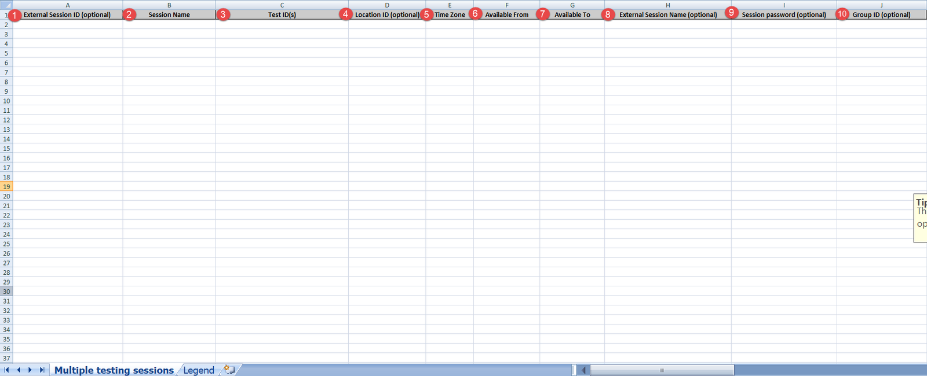Switch to the Legend sheet tab
The height and width of the screenshot is (376, 927).
(198, 370)
